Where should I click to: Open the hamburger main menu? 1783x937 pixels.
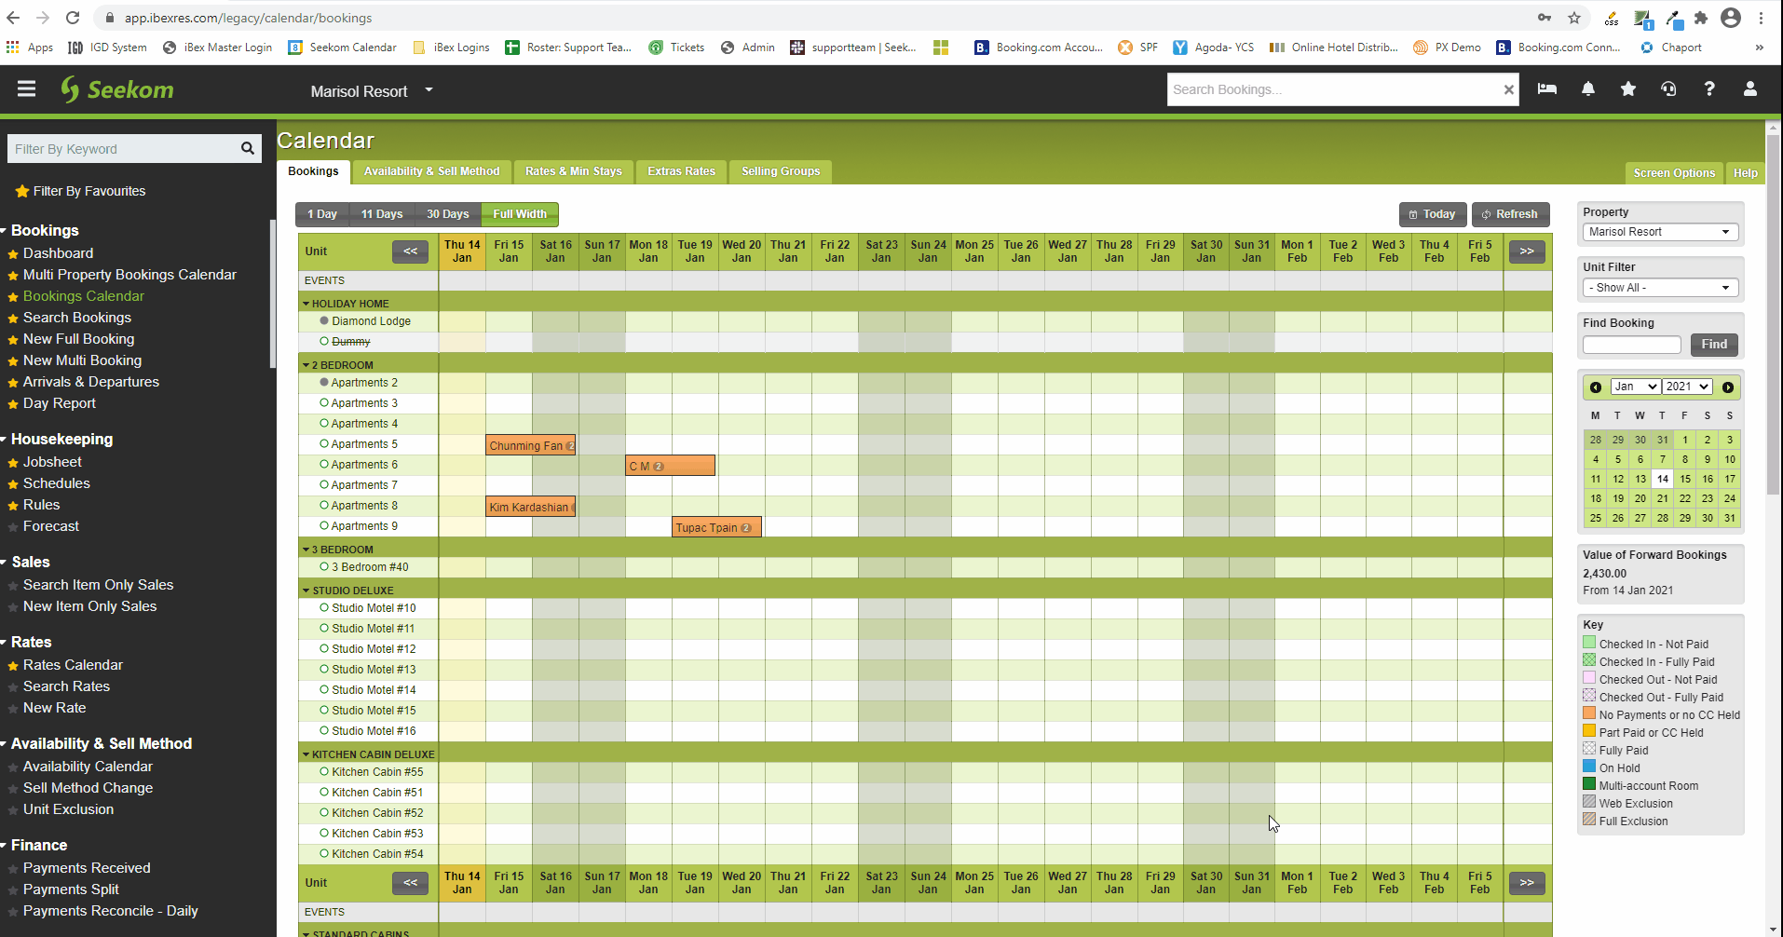pos(26,88)
